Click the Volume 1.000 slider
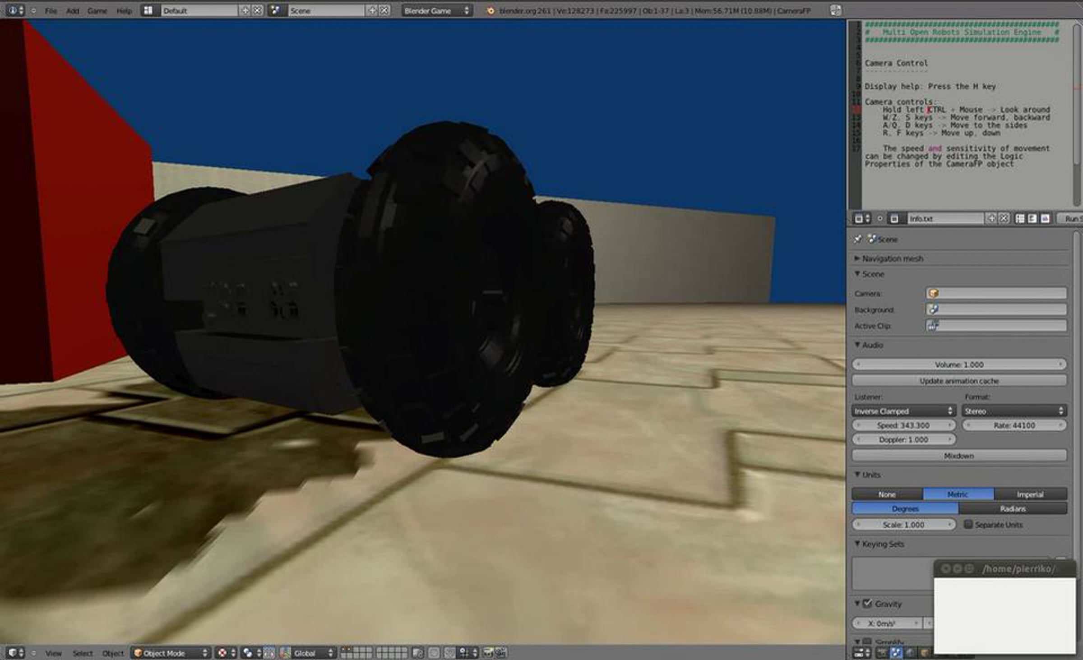The image size is (1083, 660). click(x=959, y=365)
